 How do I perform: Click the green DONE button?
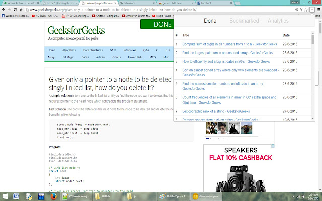tap(157, 24)
